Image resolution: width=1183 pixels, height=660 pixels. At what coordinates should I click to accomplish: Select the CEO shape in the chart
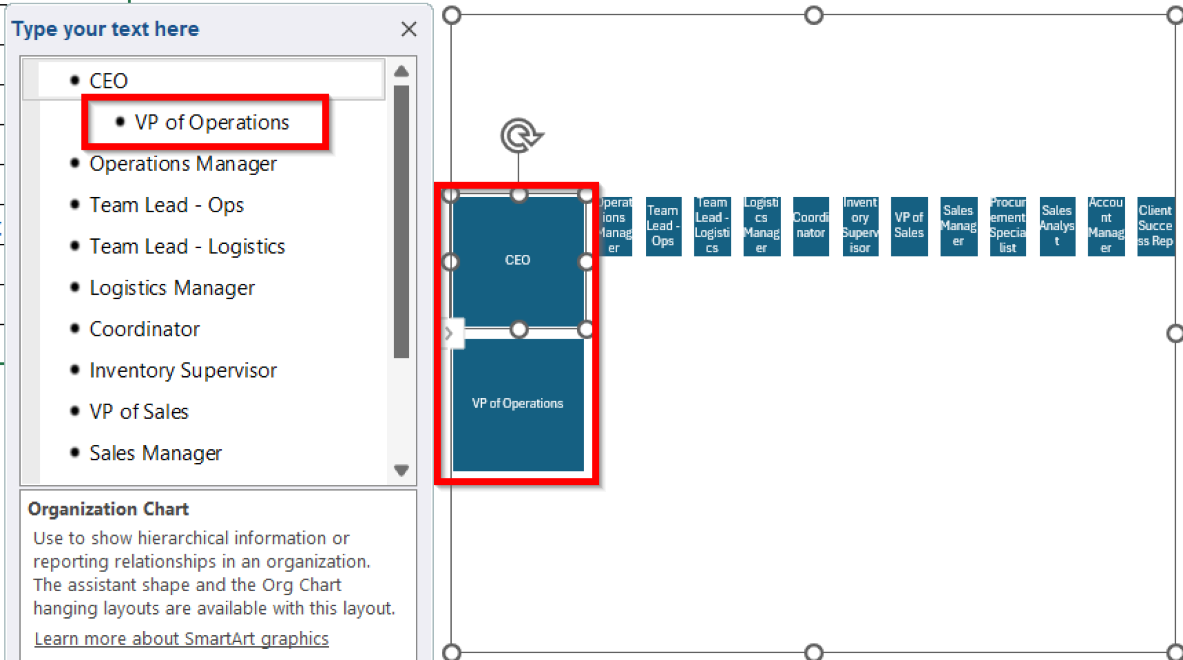(518, 260)
